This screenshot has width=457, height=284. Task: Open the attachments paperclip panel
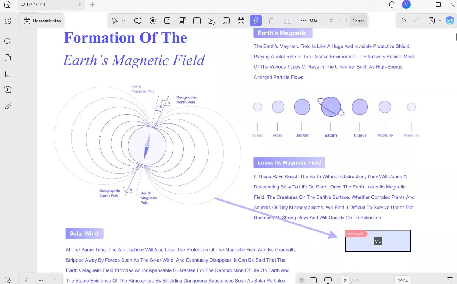[8, 106]
